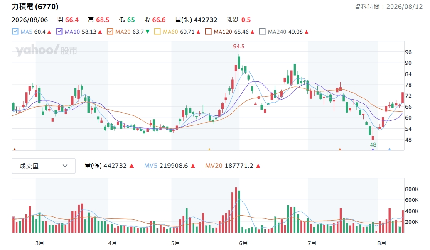Click the candlestick at the 94.5 peak
Image resolution: width=430 pixels, height=250 pixels.
click(239, 62)
